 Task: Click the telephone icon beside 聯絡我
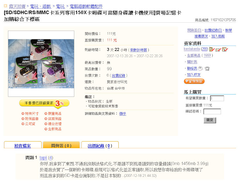tap(207, 69)
